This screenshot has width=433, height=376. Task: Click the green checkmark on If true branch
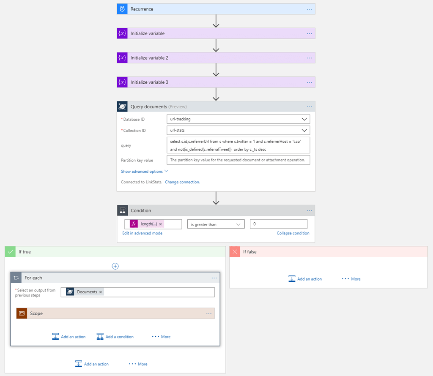pyautogui.click(x=10, y=251)
